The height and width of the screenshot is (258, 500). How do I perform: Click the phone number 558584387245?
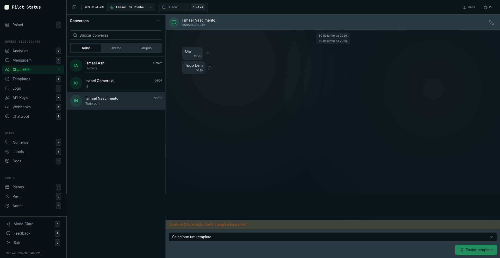(x=193, y=25)
